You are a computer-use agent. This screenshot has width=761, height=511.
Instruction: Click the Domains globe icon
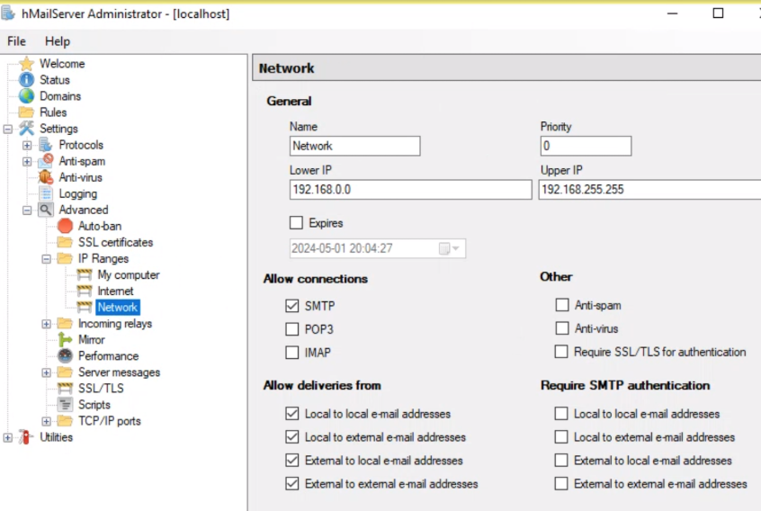(27, 96)
